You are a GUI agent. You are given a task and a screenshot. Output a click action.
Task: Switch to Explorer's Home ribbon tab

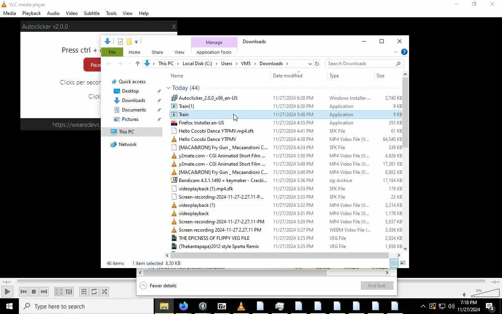point(135,52)
